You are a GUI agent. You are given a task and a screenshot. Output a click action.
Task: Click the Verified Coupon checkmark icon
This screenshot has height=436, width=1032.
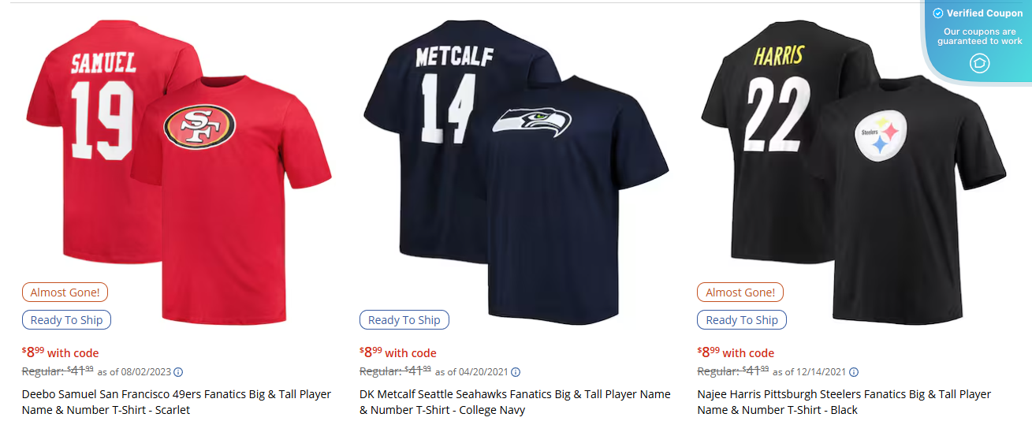pos(938,13)
